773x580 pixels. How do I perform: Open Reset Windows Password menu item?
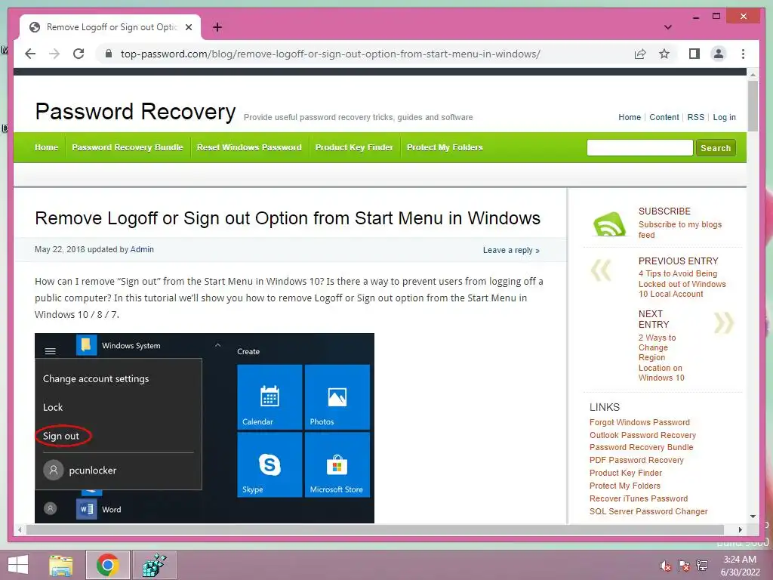tap(249, 147)
